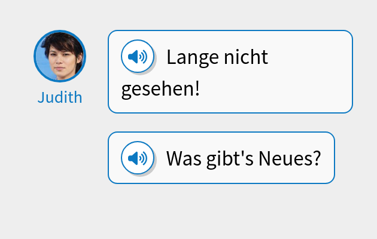Image resolution: width=377 pixels, height=239 pixels.
Task: Click the name Judith under the avatar
Action: point(60,97)
